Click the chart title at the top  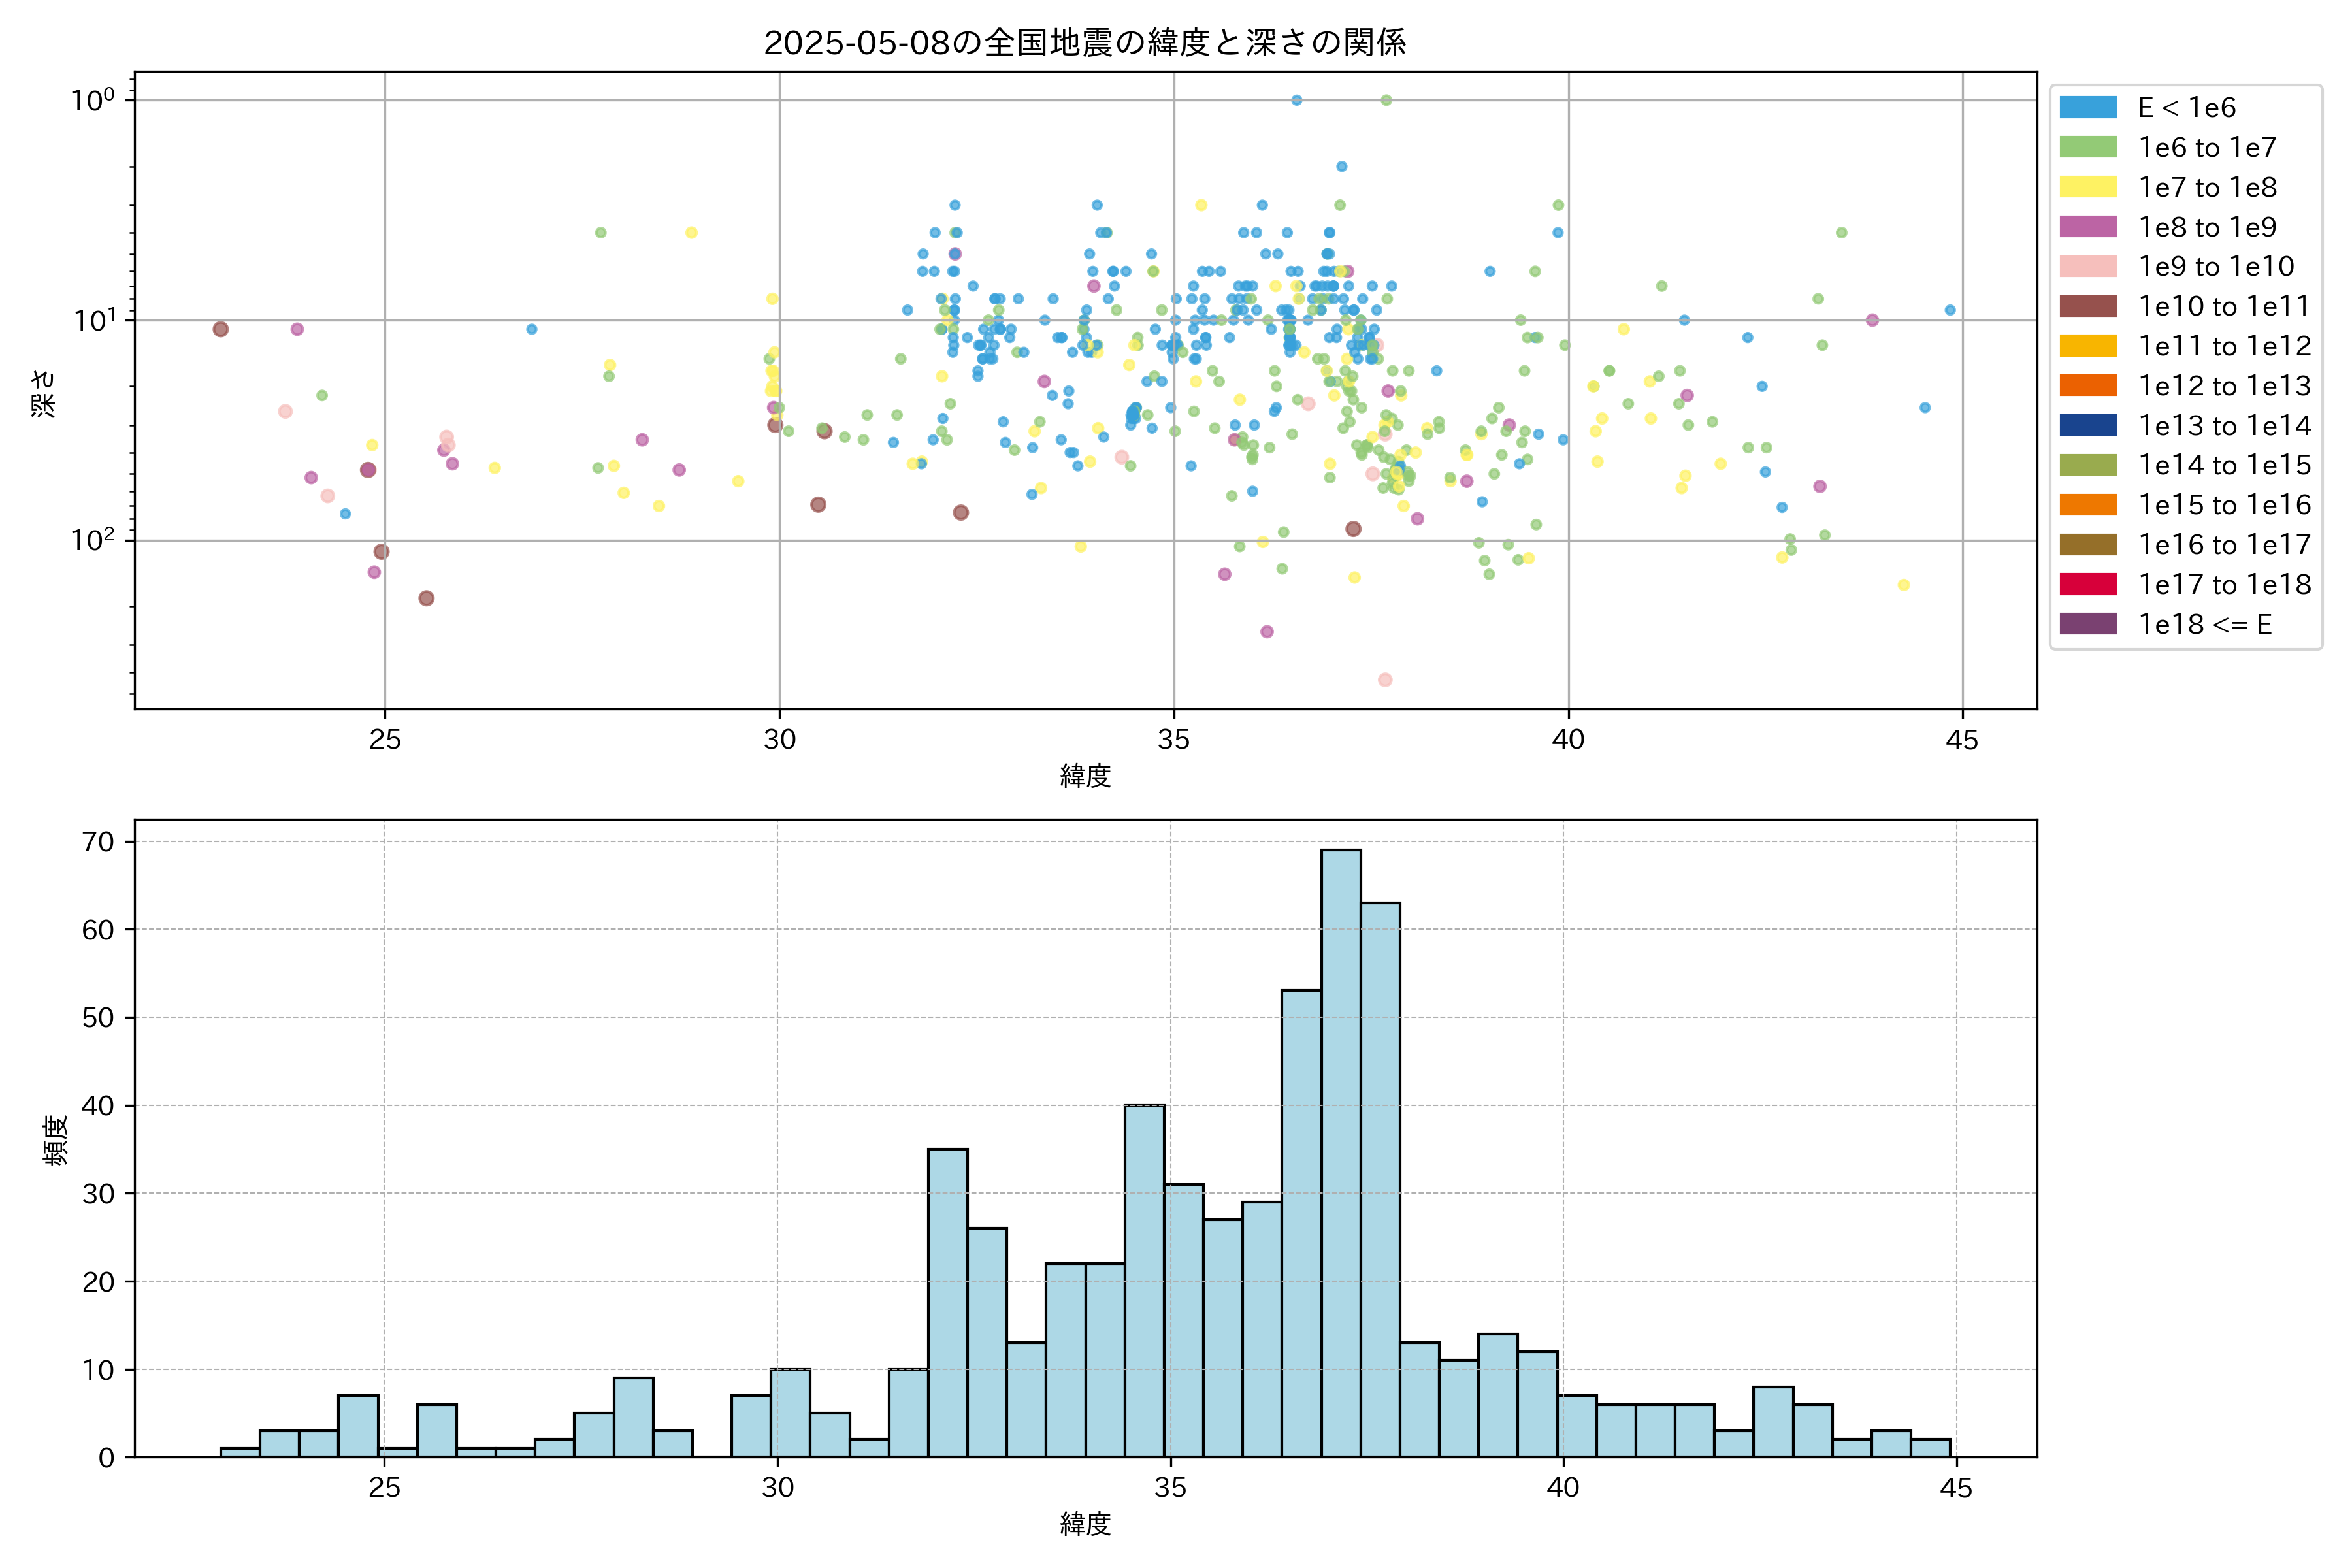(1085, 42)
